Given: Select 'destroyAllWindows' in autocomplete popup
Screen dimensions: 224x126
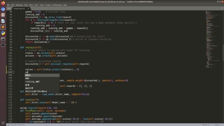Looking at the screenshot, I should 42,91.
